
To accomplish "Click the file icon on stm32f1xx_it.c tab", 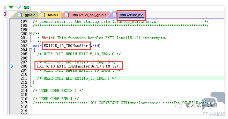I will point(115,15).
